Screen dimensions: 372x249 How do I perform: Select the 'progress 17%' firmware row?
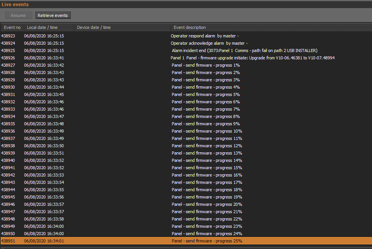click(x=186, y=183)
